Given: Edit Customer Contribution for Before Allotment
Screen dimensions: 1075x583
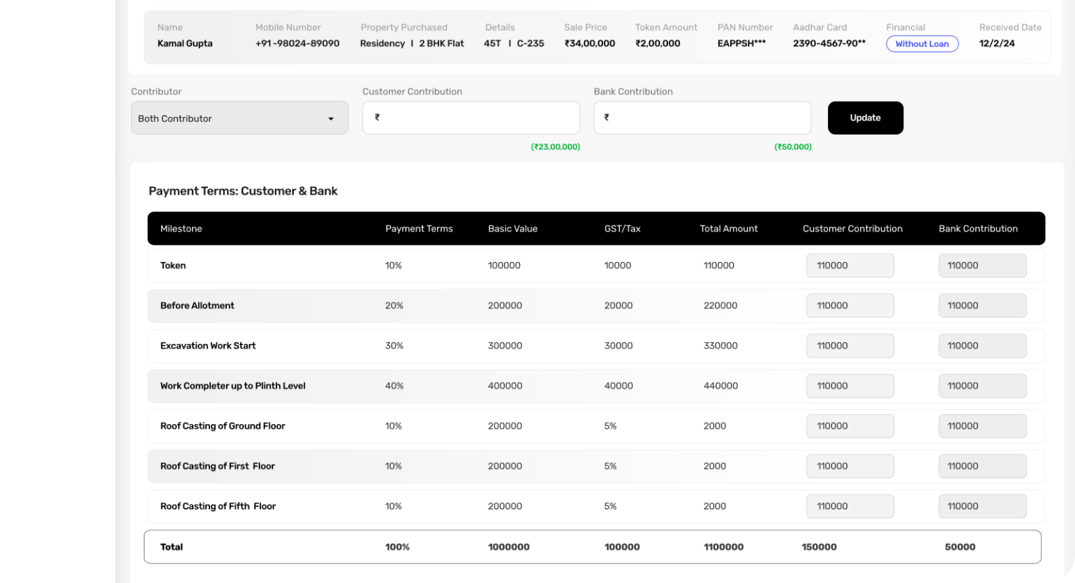Looking at the screenshot, I should (x=850, y=305).
